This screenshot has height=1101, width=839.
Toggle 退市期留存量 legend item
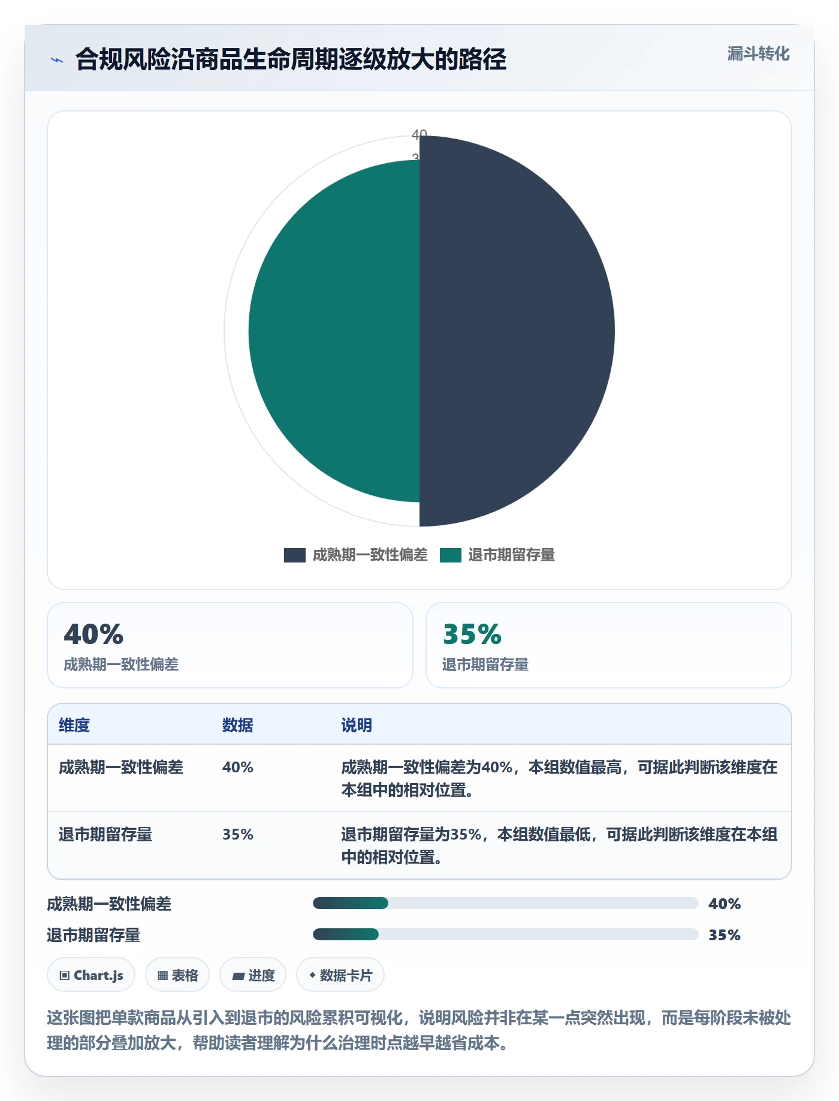[497, 555]
